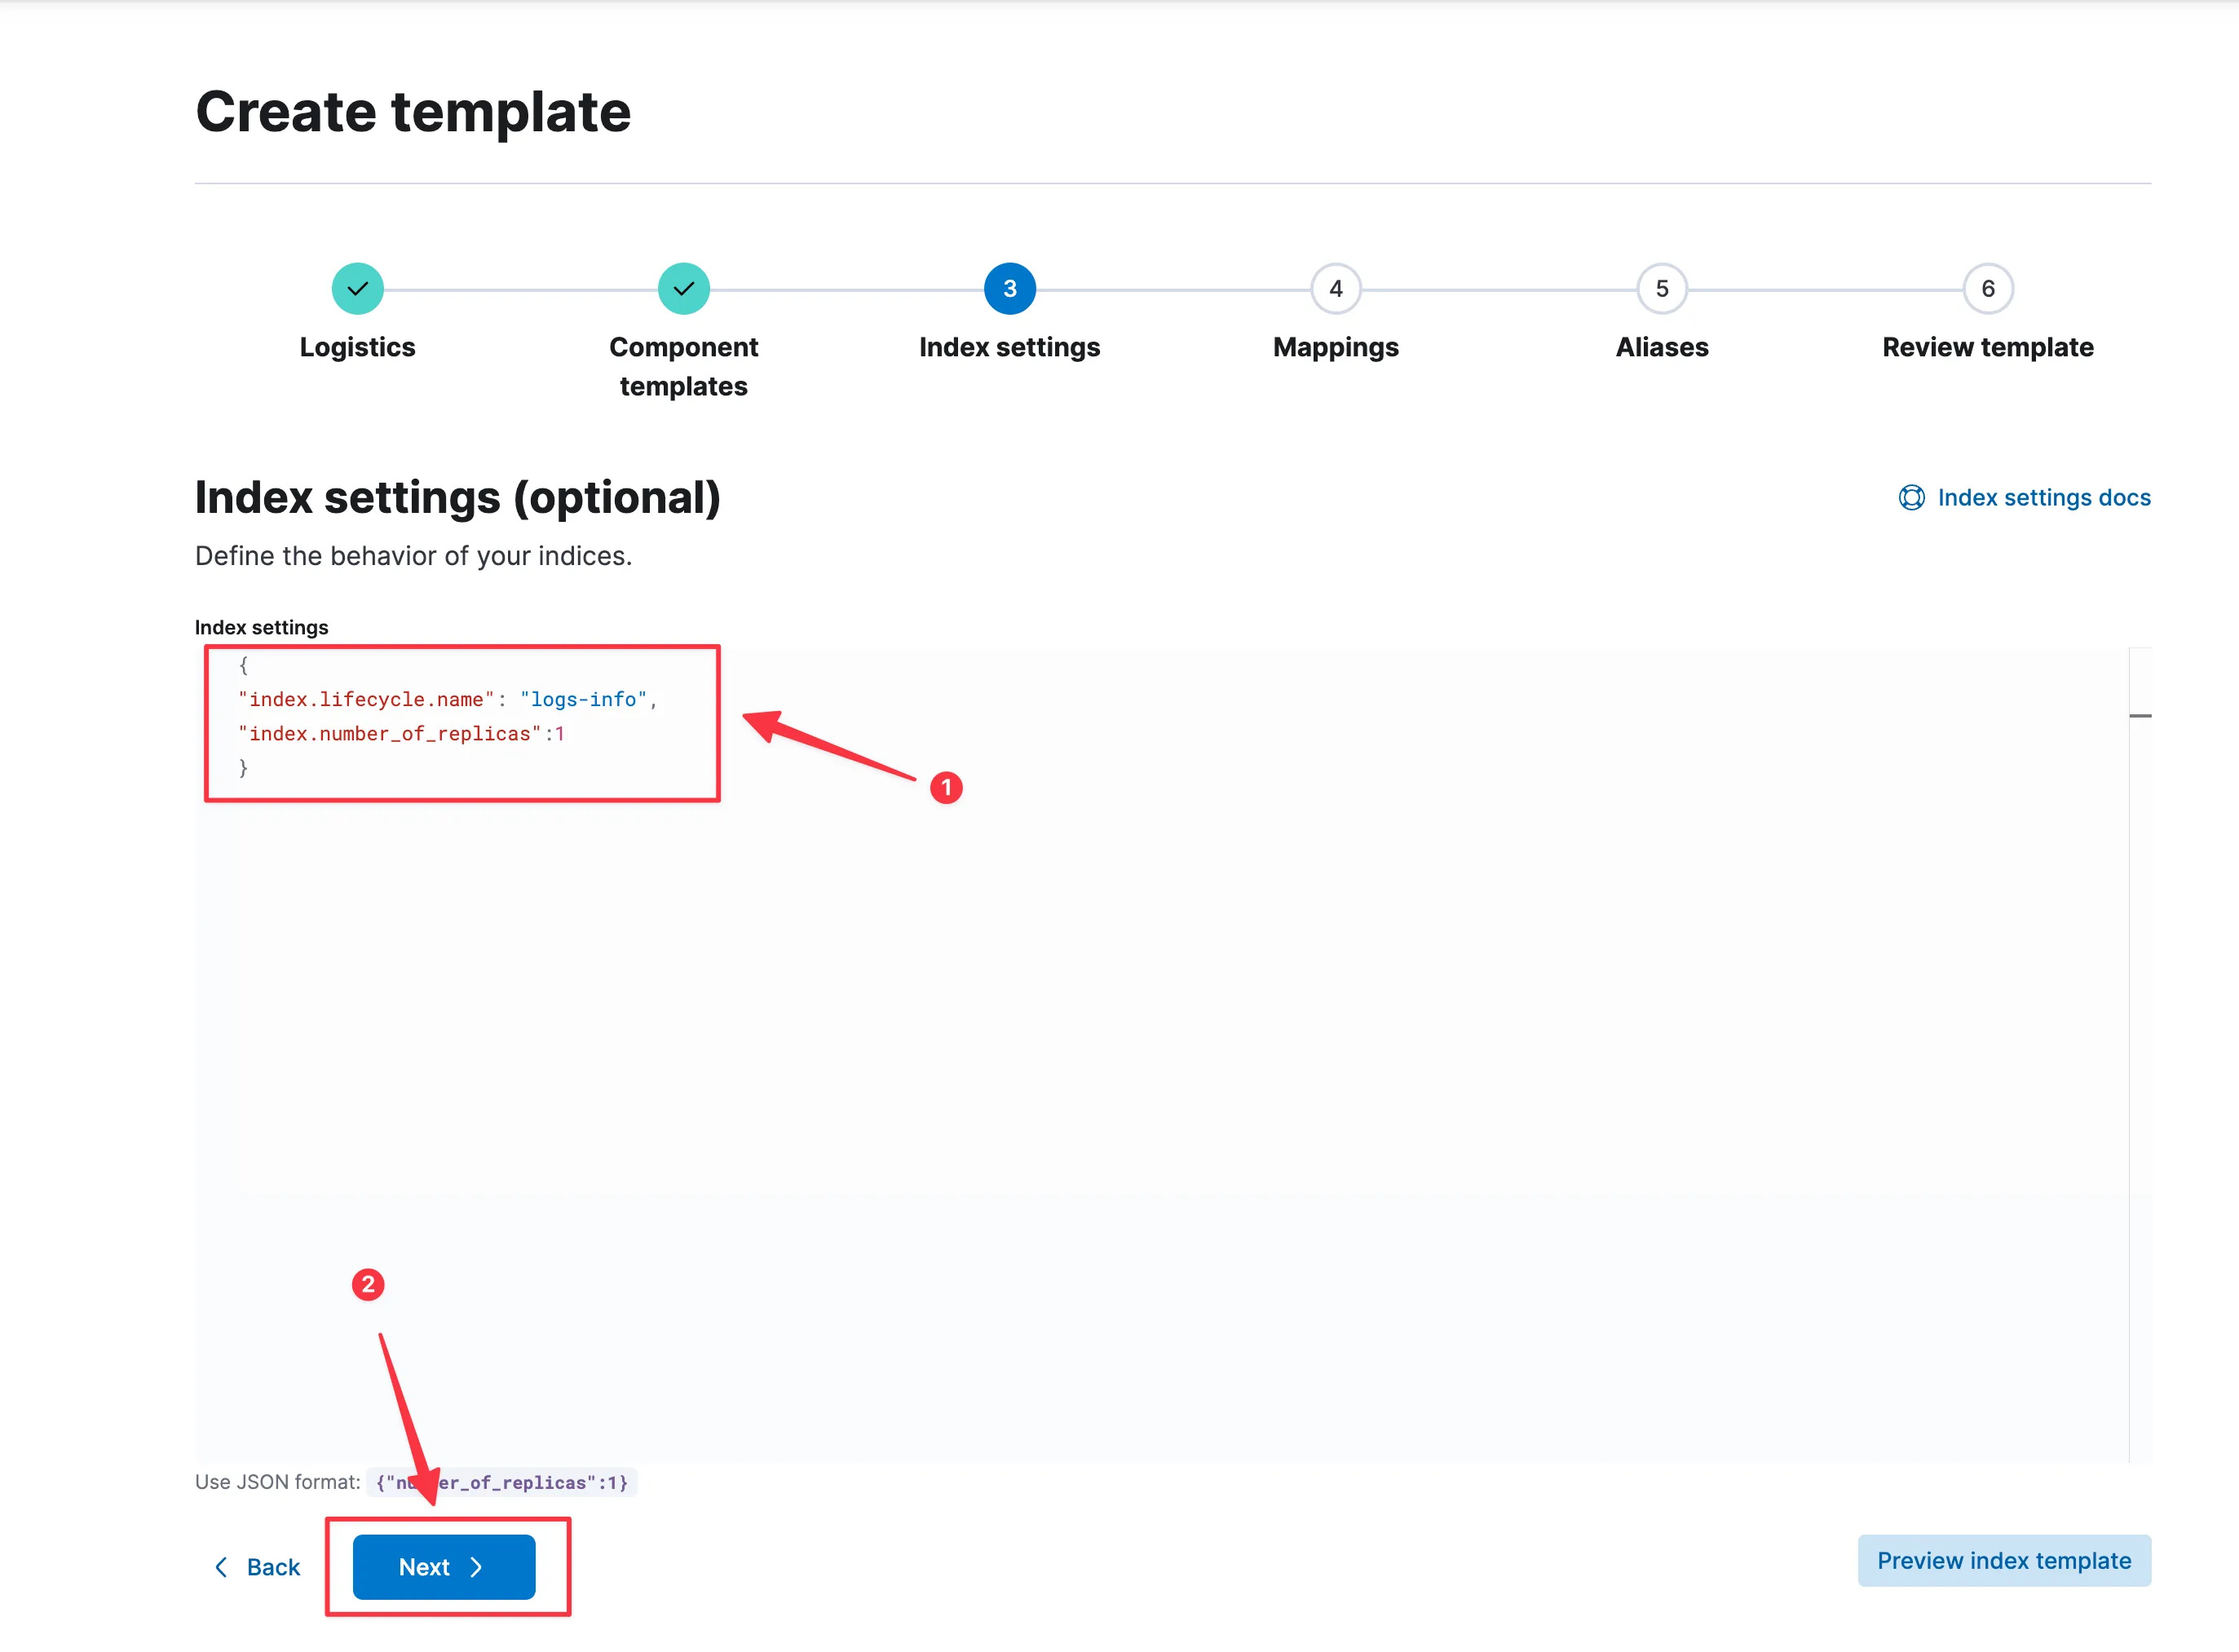This screenshot has height=1652, width=2239.
Task: Click the editor's vertical scrollbar track
Action: (x=2139, y=1050)
